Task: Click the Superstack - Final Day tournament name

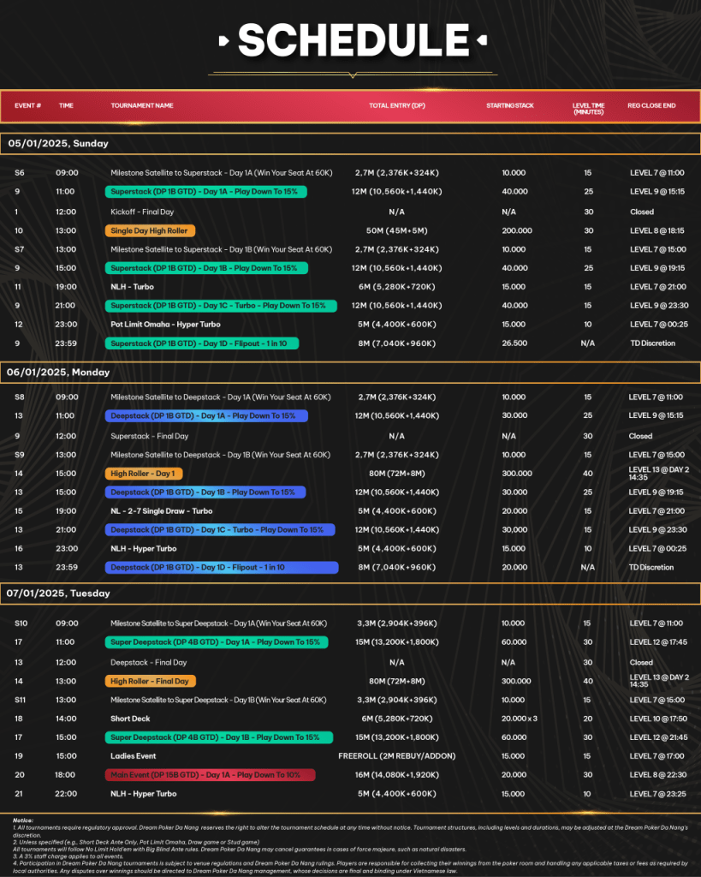Action: [149, 436]
